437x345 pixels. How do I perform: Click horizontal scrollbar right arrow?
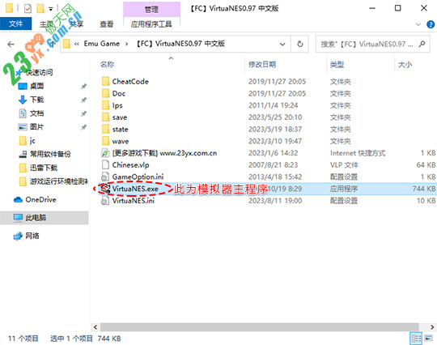point(432,327)
